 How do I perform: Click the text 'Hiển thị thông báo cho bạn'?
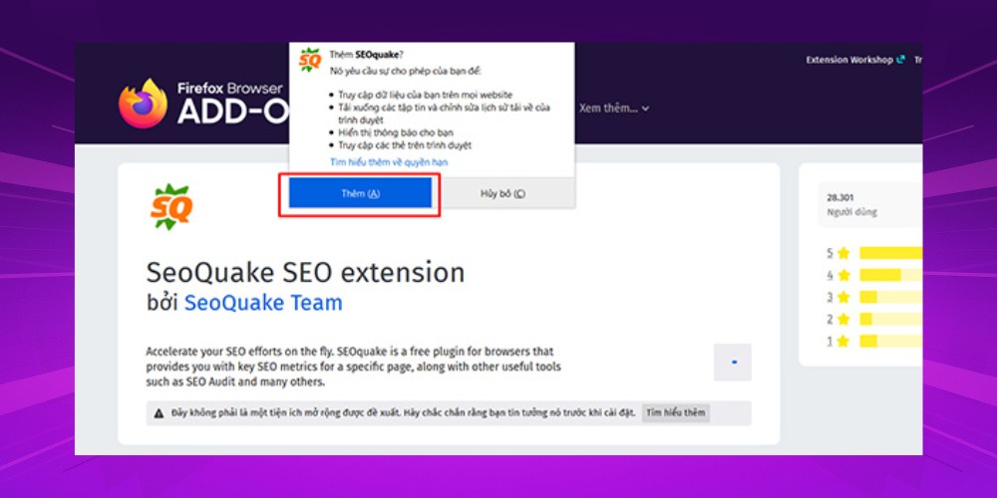click(396, 132)
